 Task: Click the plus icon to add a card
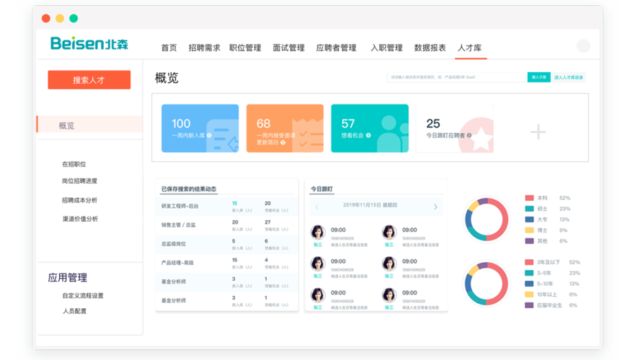[538, 132]
